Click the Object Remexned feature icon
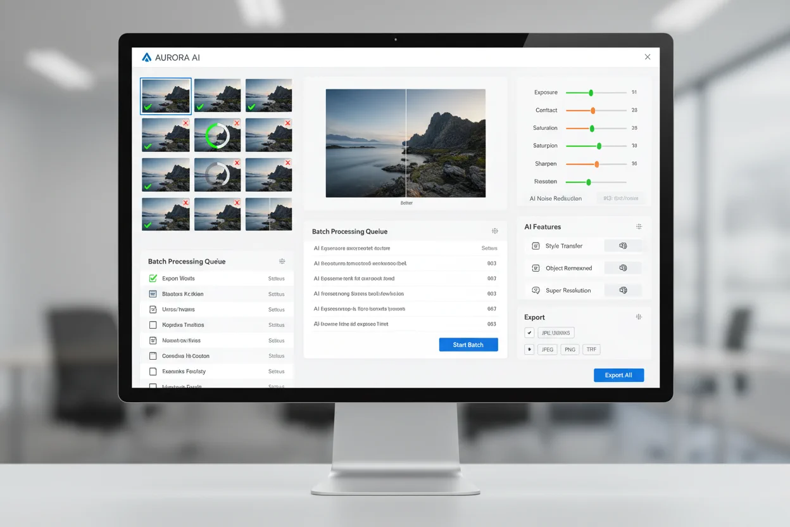790x527 pixels. 536,268
